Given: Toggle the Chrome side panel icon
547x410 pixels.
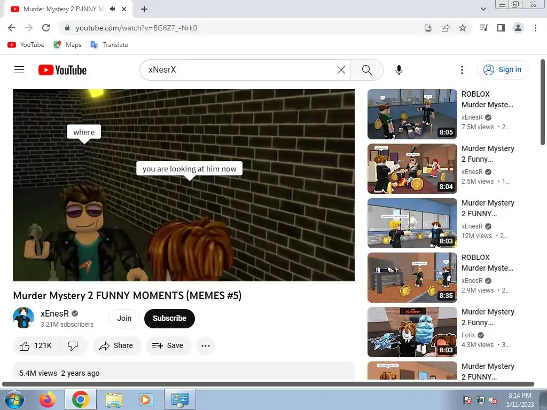Looking at the screenshot, I should click(x=501, y=28).
